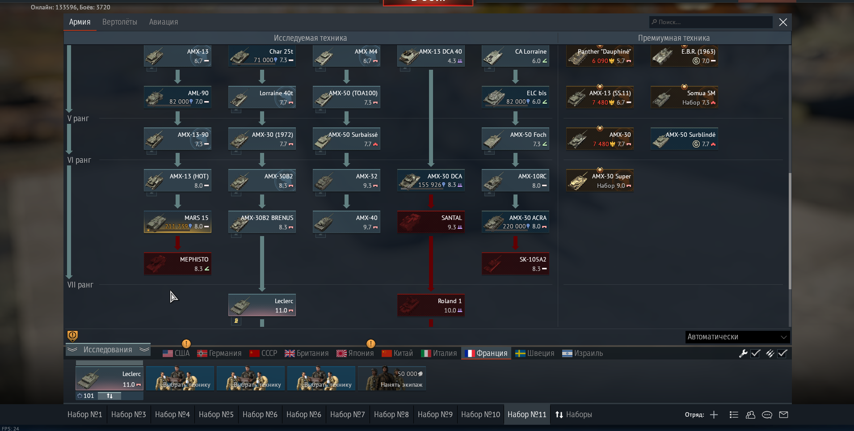This screenshot has height=431, width=854.
Task: Click the warning badge above США
Action: tap(186, 343)
